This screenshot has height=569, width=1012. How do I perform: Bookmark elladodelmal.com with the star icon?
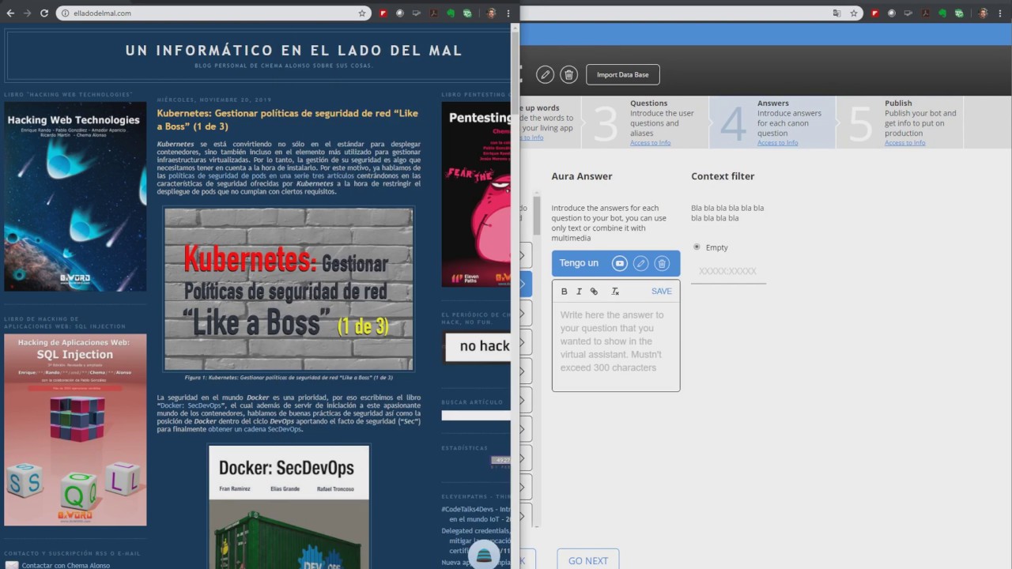[x=362, y=13]
